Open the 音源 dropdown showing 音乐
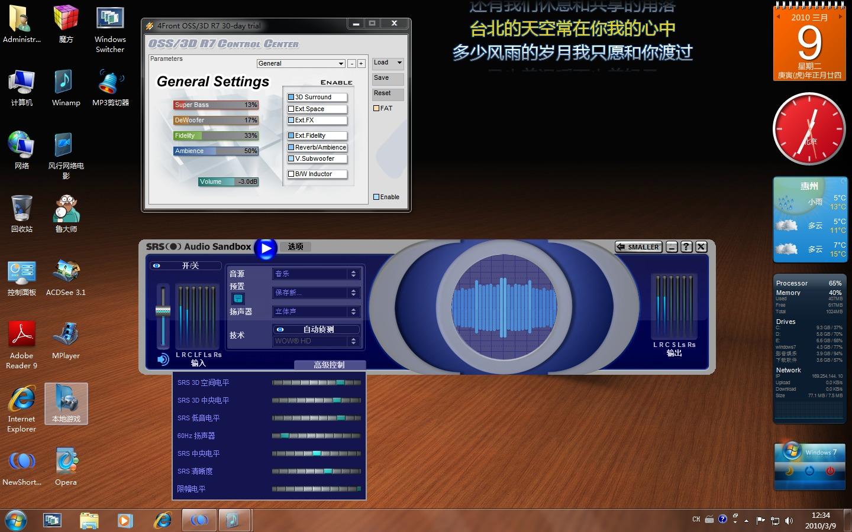The width and height of the screenshot is (852, 532). click(x=317, y=274)
